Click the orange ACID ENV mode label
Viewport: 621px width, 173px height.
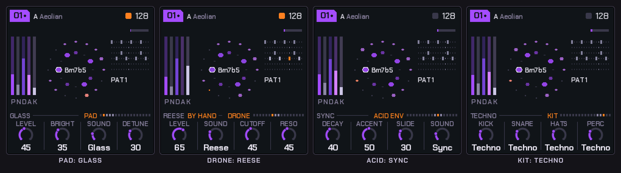click(x=389, y=116)
